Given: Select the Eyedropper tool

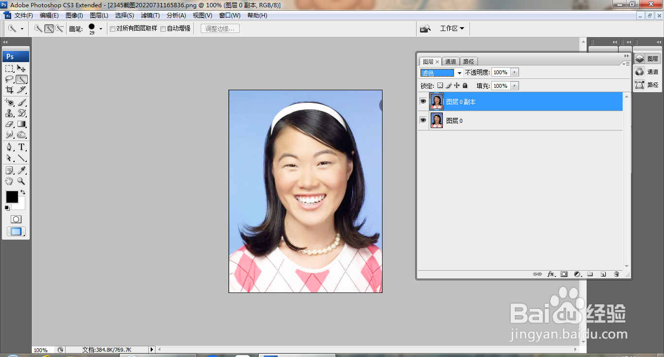Looking at the screenshot, I should (21, 170).
